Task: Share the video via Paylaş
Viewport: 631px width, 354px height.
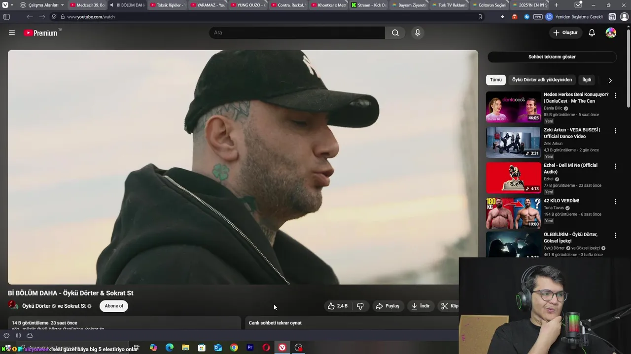Action: click(x=387, y=306)
